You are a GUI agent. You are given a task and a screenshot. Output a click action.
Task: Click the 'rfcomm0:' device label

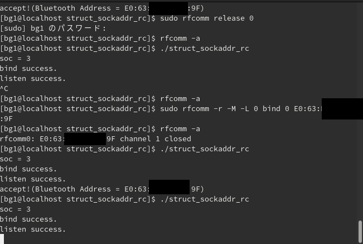[x=18, y=139]
